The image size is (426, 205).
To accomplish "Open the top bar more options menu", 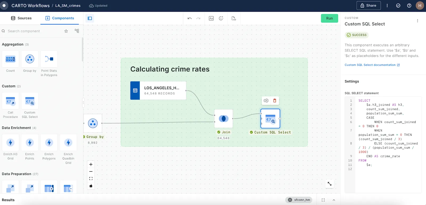I will coord(387,6).
